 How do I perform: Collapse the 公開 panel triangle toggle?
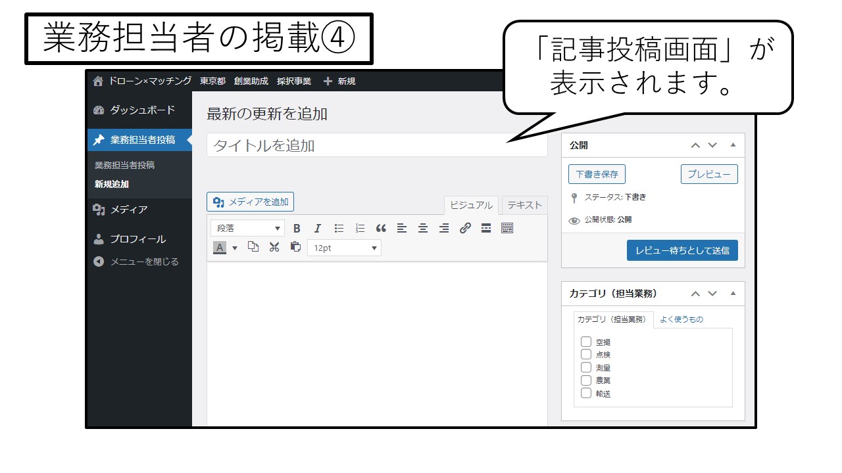coord(733,145)
